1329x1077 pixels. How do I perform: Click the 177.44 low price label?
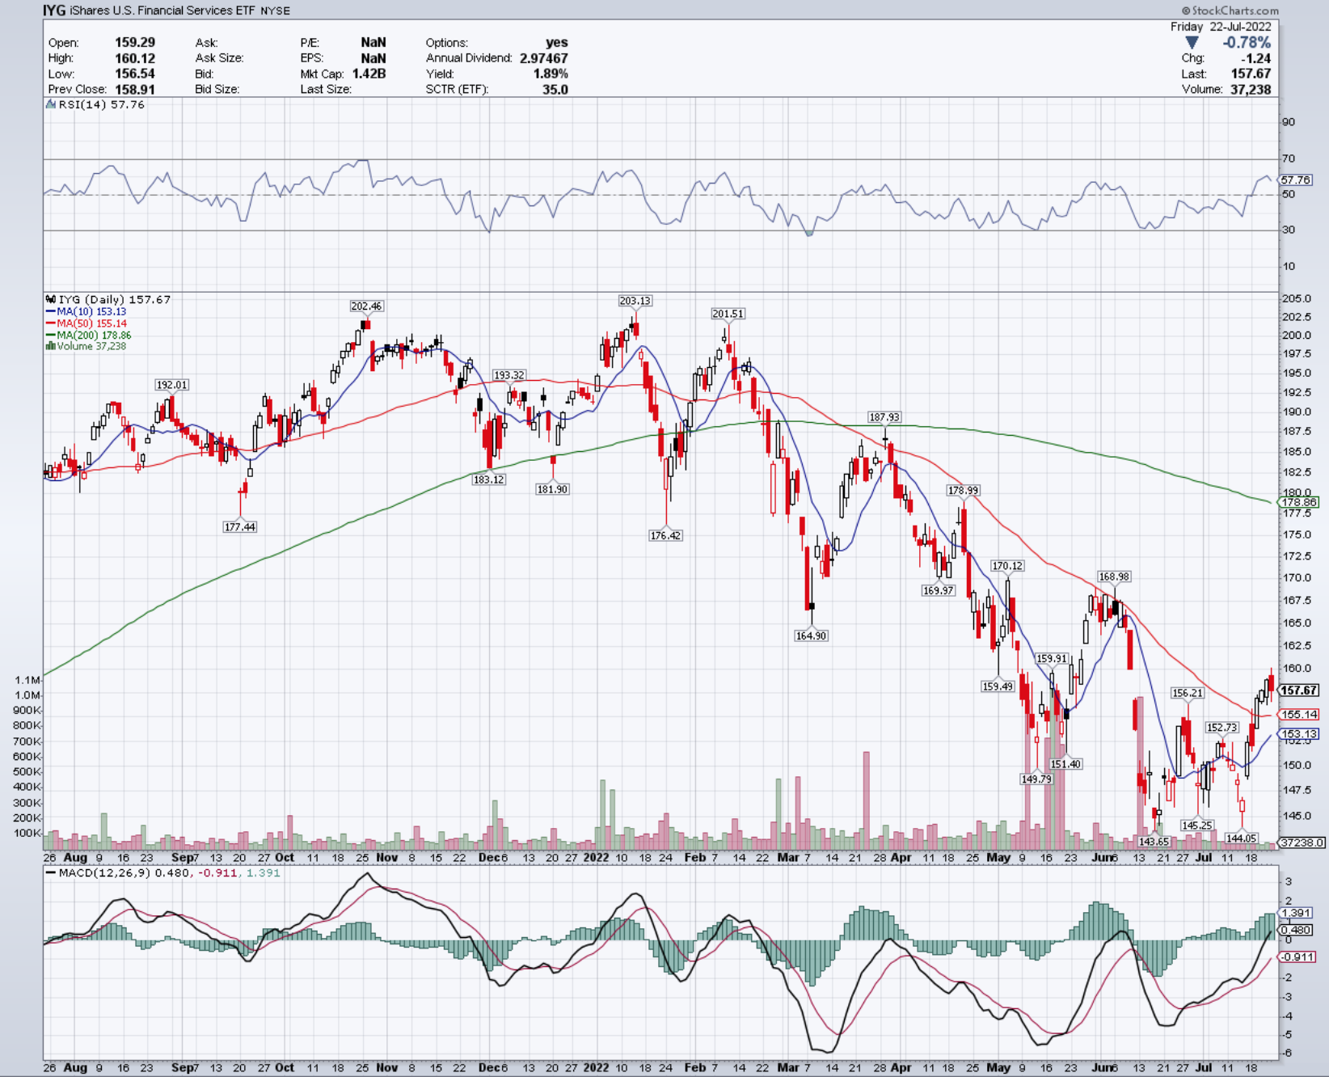tap(239, 527)
